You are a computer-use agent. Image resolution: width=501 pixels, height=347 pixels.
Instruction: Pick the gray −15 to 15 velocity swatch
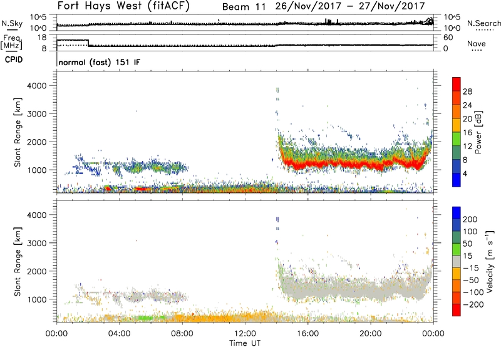click(457, 262)
